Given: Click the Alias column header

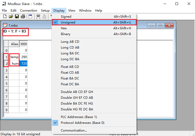Looking at the screenshot, I should click(14, 44).
